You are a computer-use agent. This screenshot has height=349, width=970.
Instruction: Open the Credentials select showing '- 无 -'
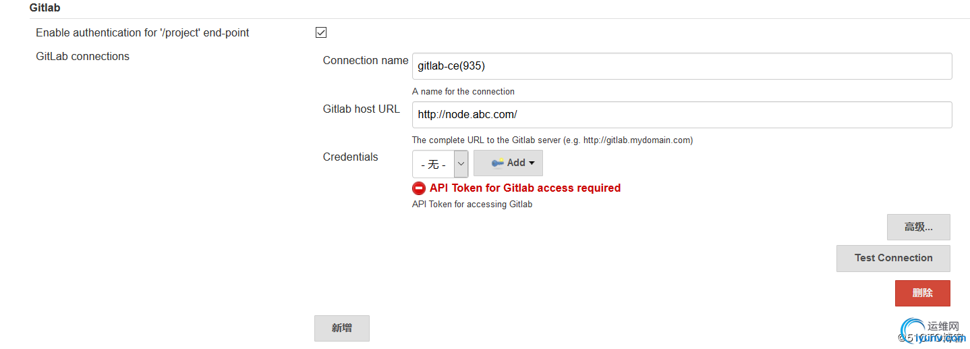pyautogui.click(x=440, y=164)
